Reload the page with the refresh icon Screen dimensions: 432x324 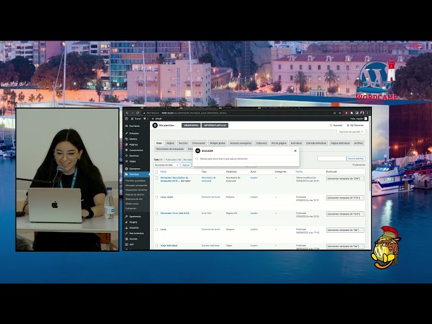click(x=138, y=113)
